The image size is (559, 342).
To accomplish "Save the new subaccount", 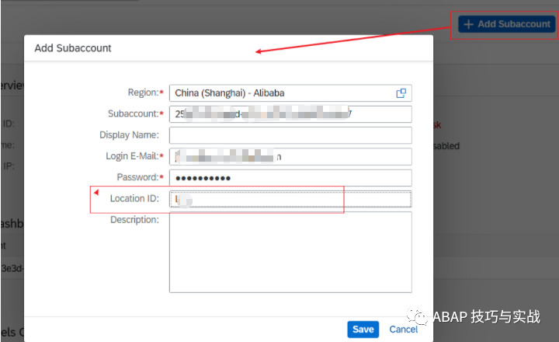I will coord(363,329).
